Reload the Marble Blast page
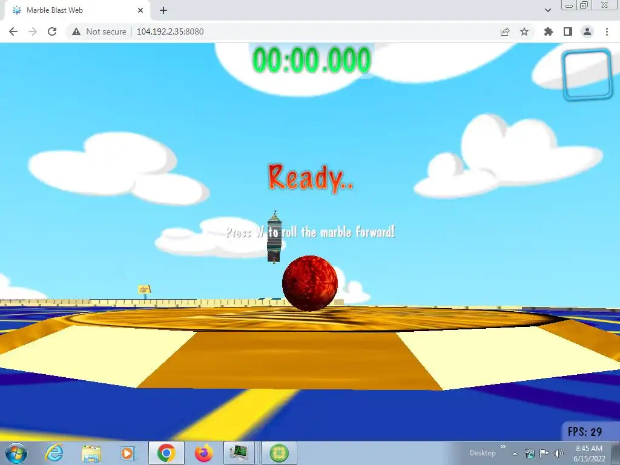The width and height of the screenshot is (620, 465). pos(52,31)
